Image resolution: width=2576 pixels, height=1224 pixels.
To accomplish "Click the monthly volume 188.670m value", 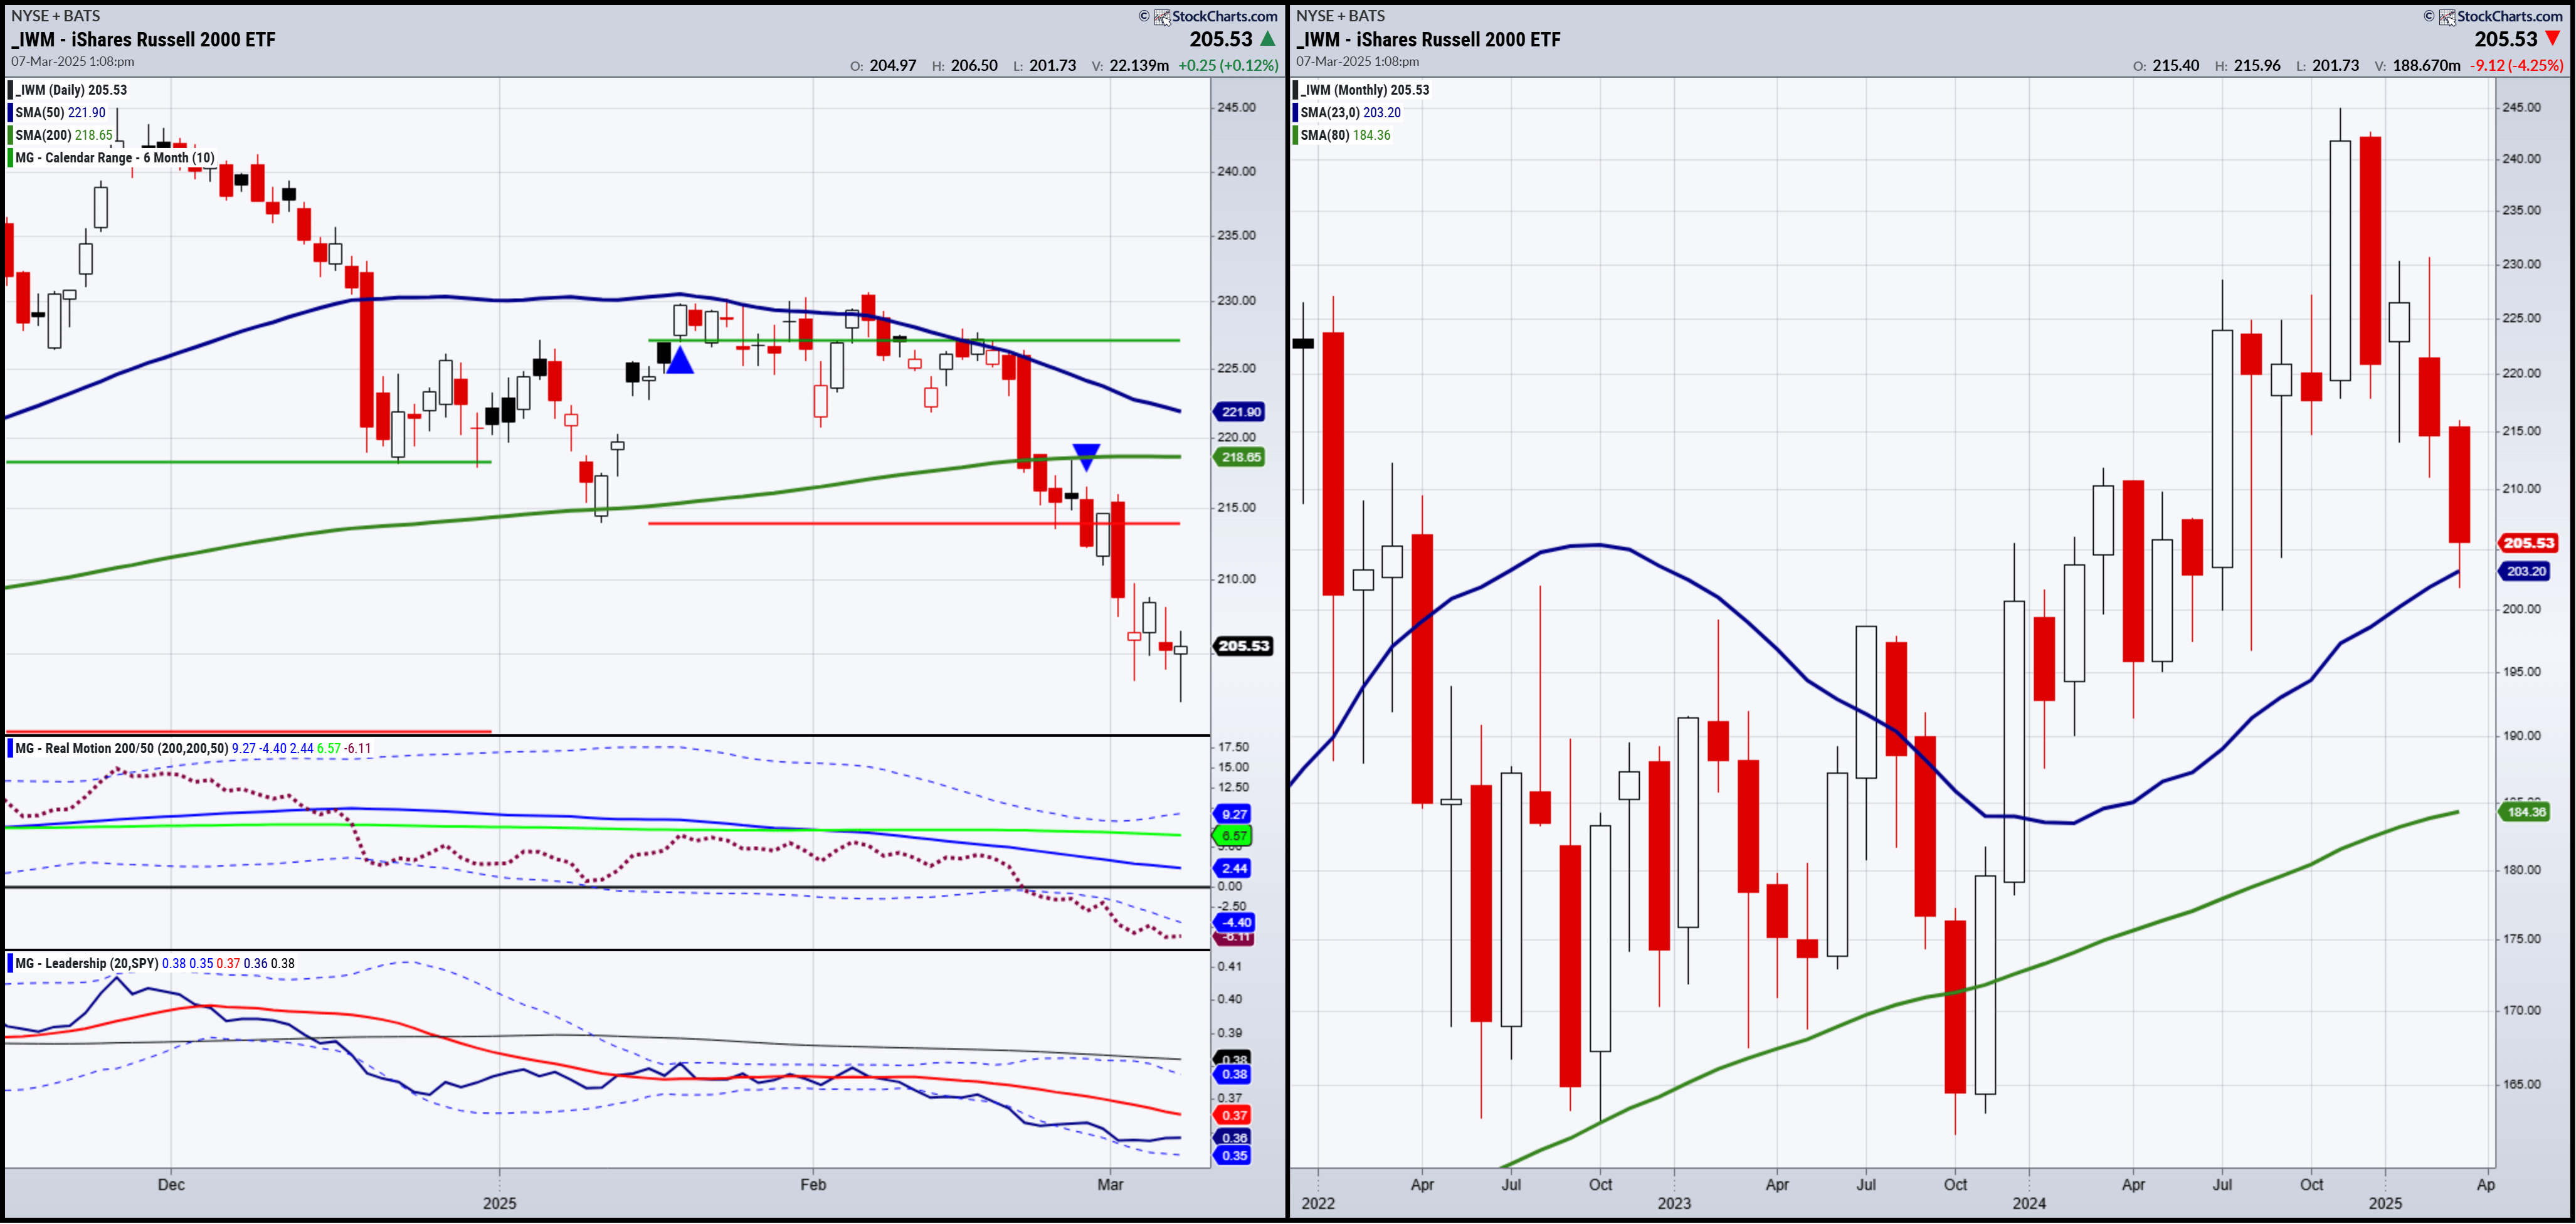I will [2427, 65].
